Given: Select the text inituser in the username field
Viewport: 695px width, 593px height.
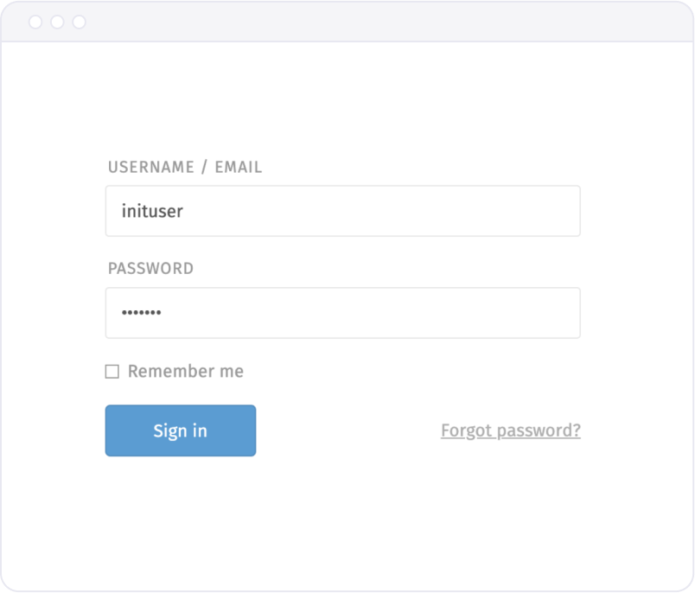Looking at the screenshot, I should pyautogui.click(x=151, y=210).
